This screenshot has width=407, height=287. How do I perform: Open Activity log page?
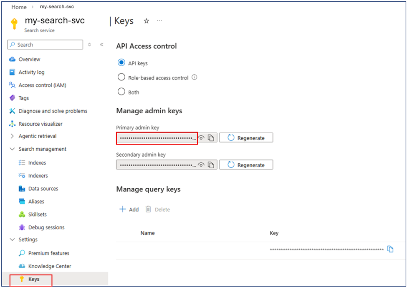[31, 72]
